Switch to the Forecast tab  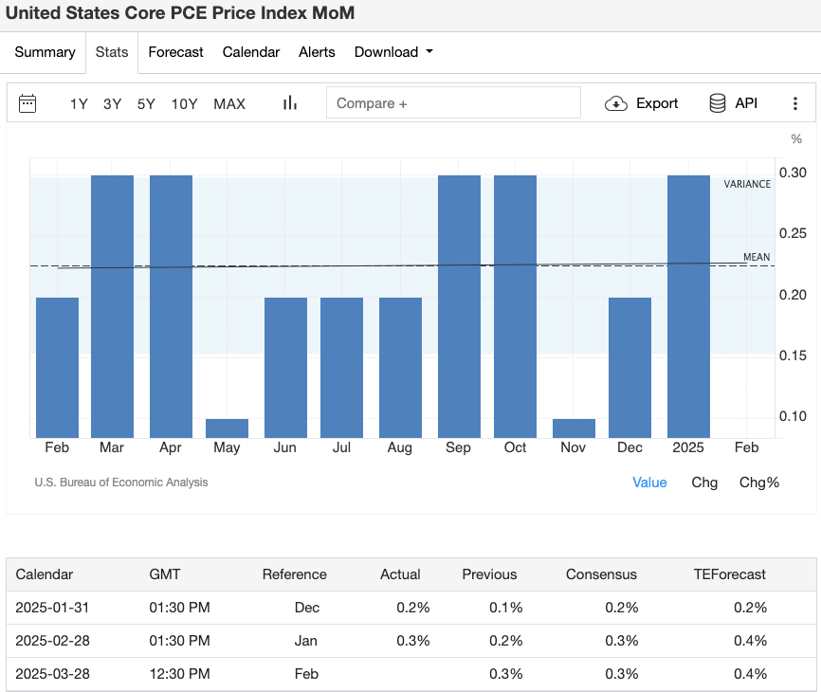pos(175,52)
